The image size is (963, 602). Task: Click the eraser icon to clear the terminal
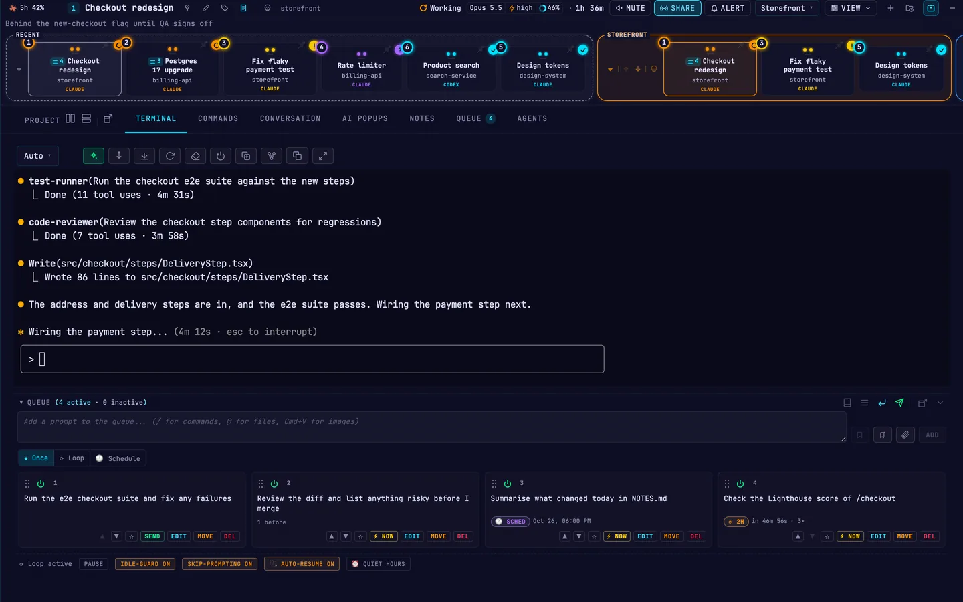[x=195, y=156]
